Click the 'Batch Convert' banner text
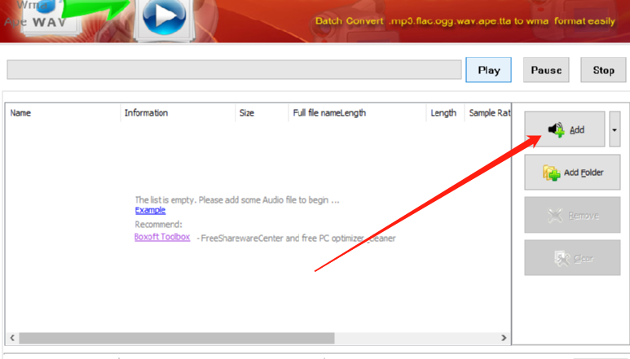Screen dimensions: 630x359 click(x=465, y=21)
